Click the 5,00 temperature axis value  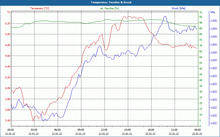point(8,34)
